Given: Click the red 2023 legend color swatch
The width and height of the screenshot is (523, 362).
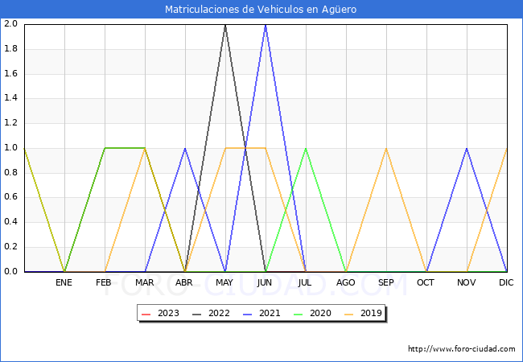Looking at the screenshot, I should point(146,315).
